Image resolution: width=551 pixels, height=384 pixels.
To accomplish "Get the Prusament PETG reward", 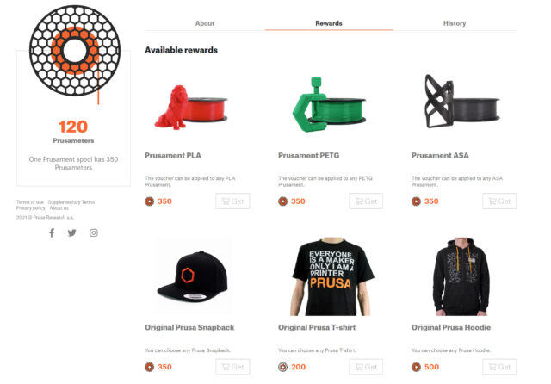I will [366, 201].
